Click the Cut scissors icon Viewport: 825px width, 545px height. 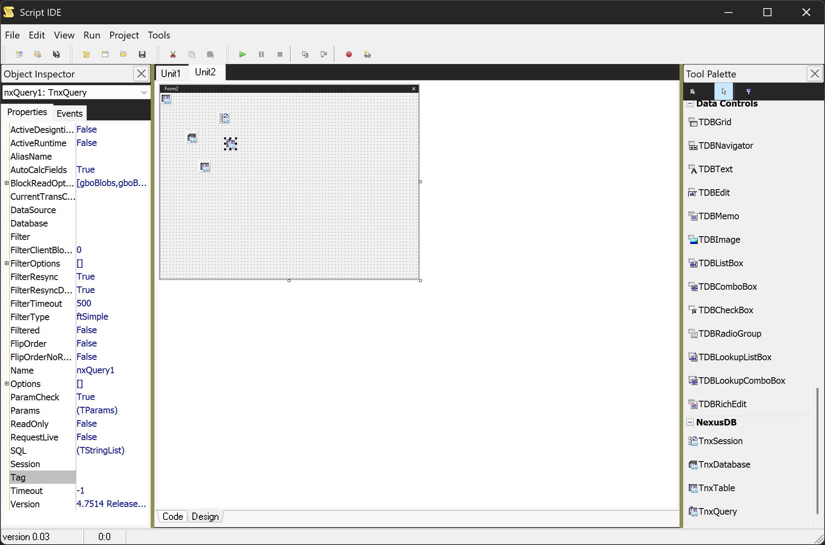click(x=173, y=54)
